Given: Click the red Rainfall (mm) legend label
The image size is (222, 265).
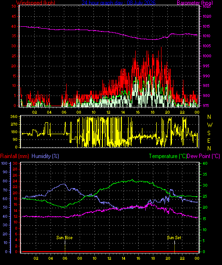Looking at the screenshot, I should pos(14,156).
